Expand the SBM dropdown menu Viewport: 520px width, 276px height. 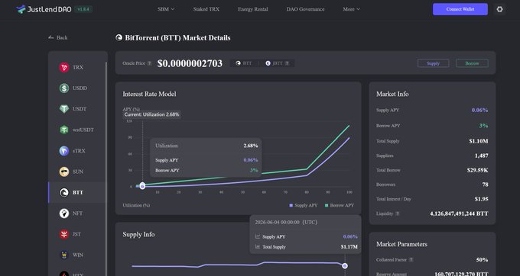[166, 9]
